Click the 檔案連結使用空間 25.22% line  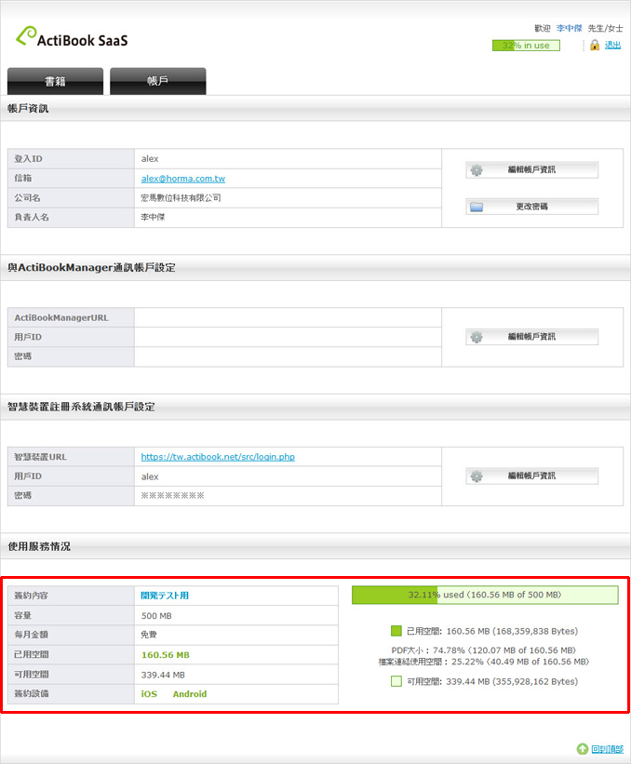(x=484, y=662)
